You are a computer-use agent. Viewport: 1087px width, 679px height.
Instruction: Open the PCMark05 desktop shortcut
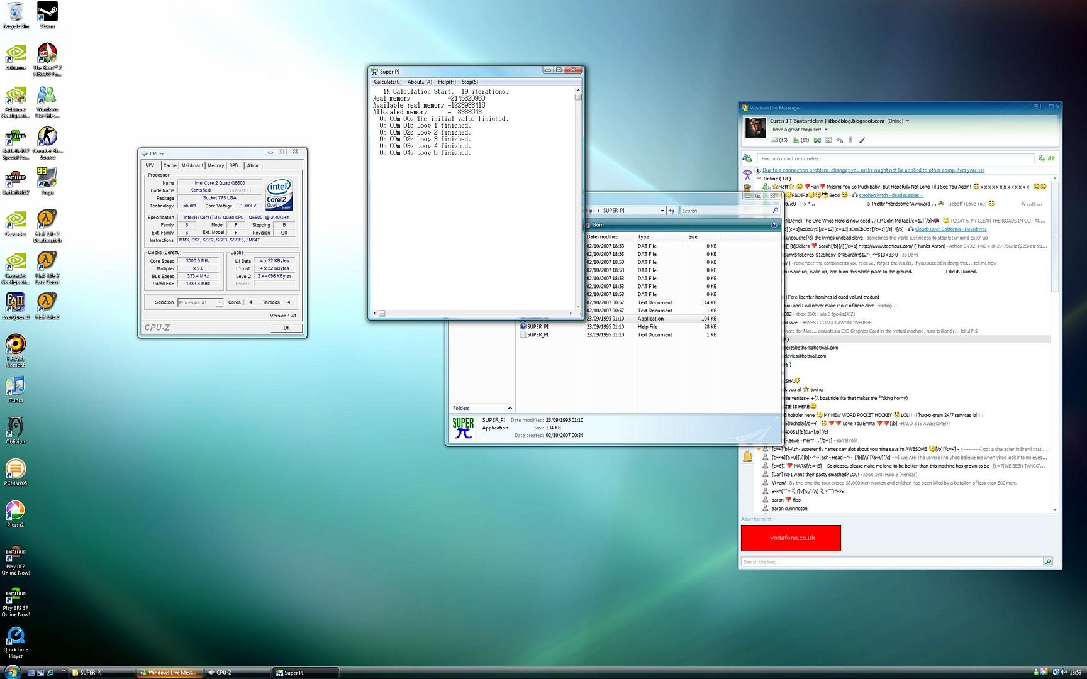tap(15, 472)
